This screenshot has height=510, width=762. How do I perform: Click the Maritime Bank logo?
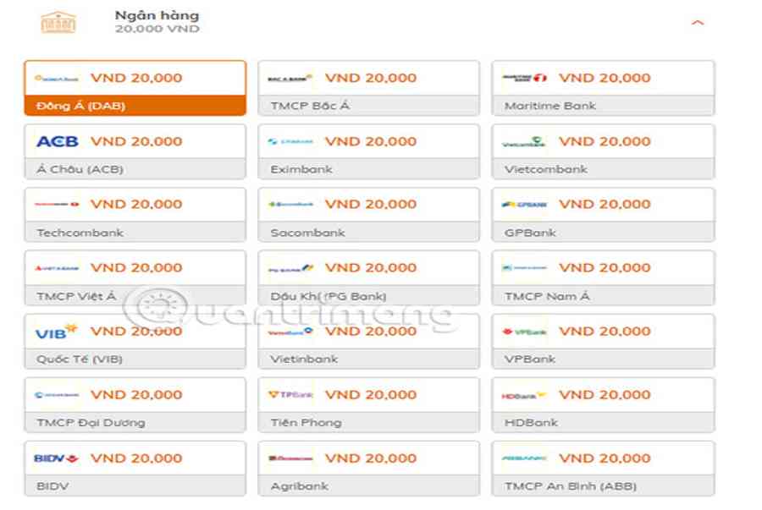524,78
